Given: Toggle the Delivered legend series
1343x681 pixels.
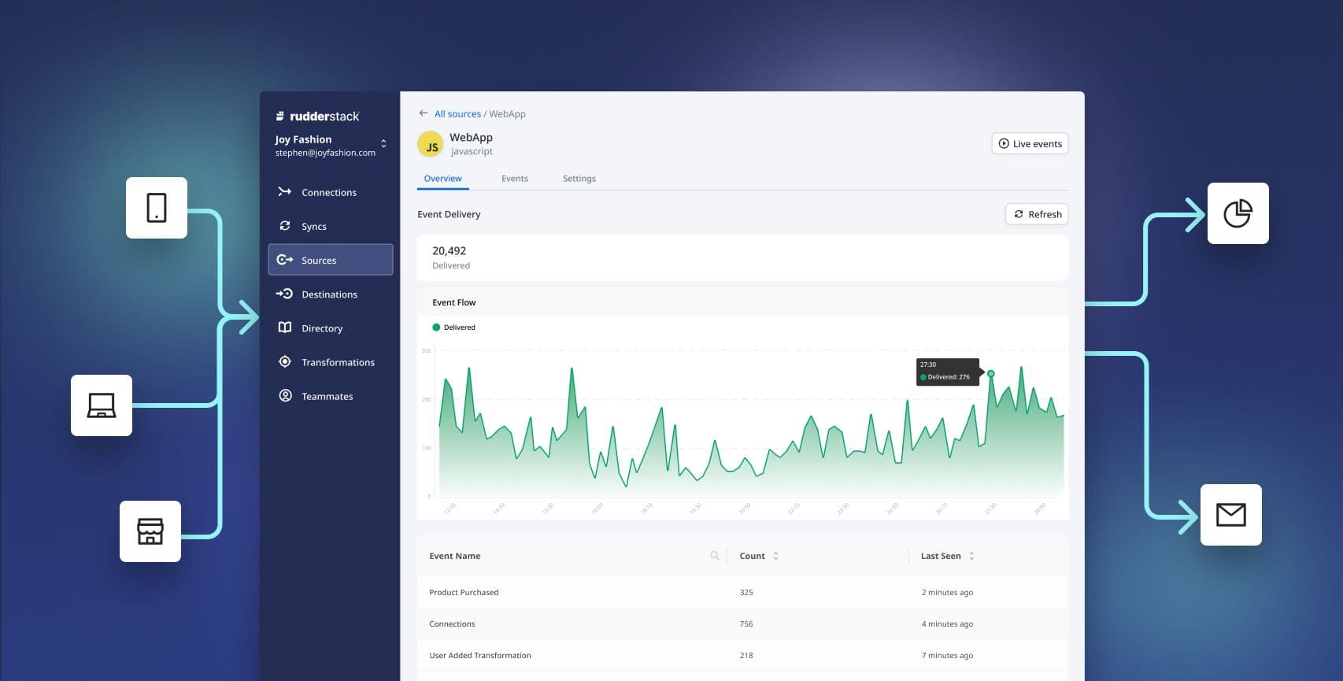Looking at the screenshot, I should (453, 328).
